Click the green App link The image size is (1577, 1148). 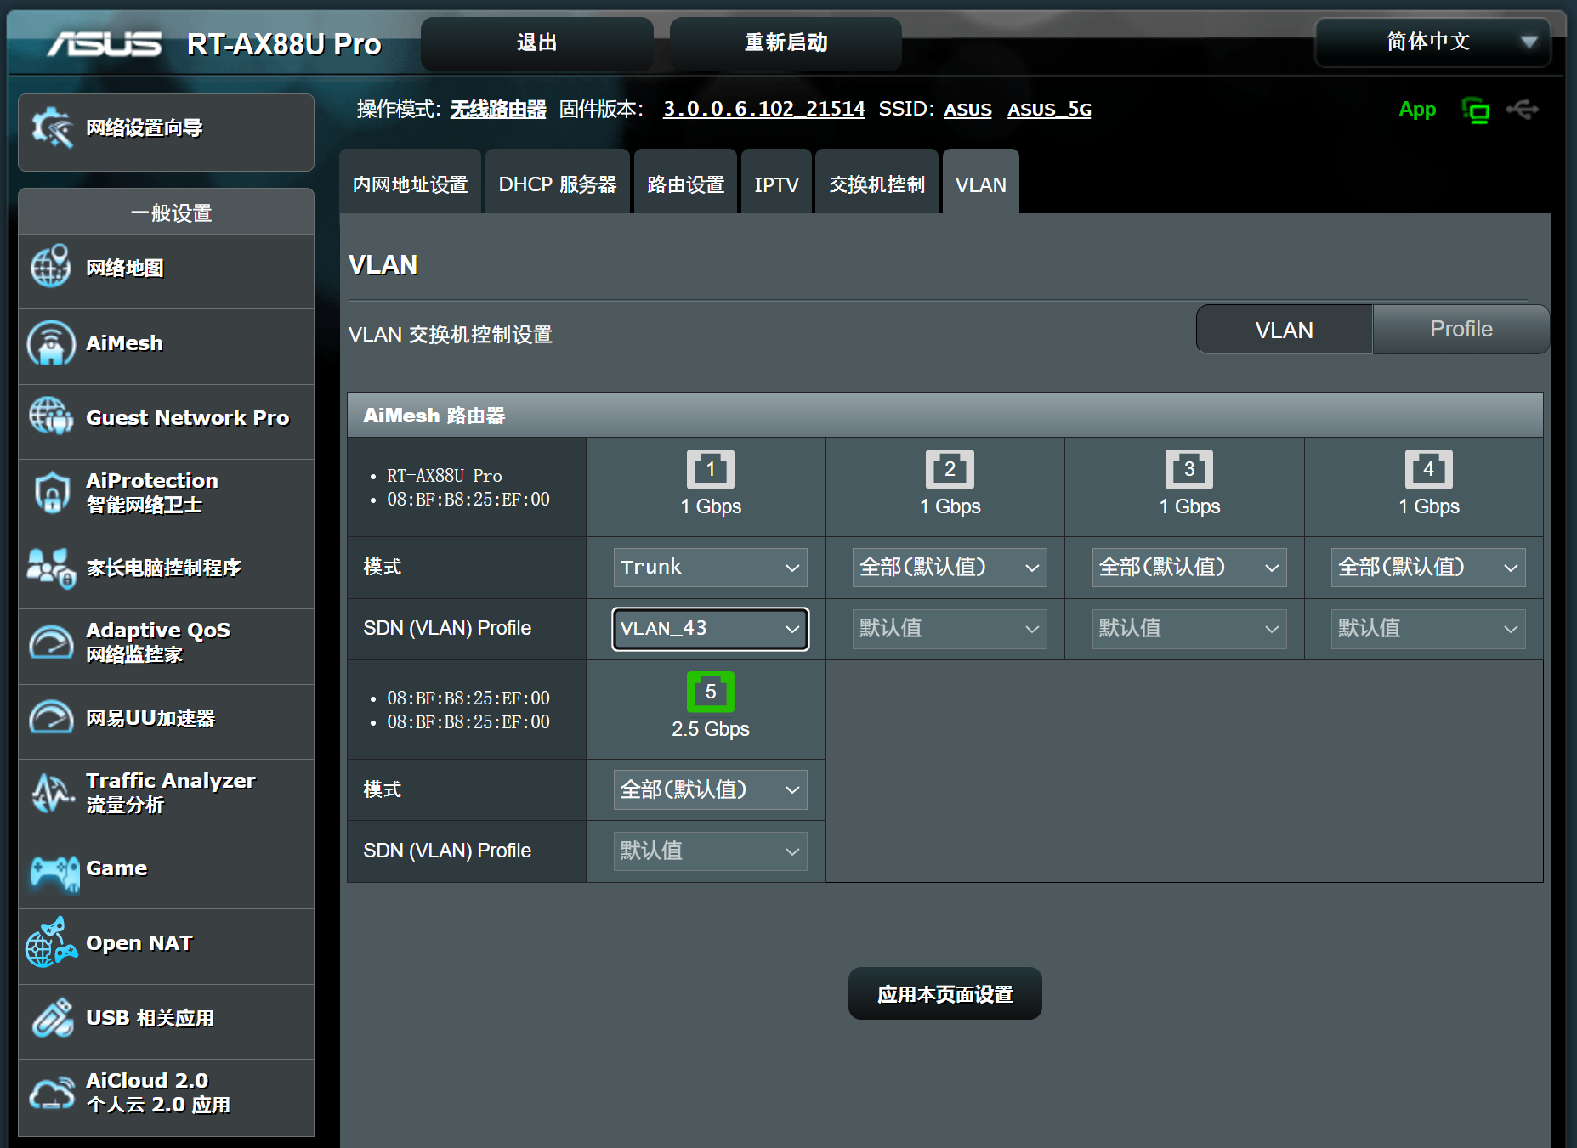point(1417,110)
